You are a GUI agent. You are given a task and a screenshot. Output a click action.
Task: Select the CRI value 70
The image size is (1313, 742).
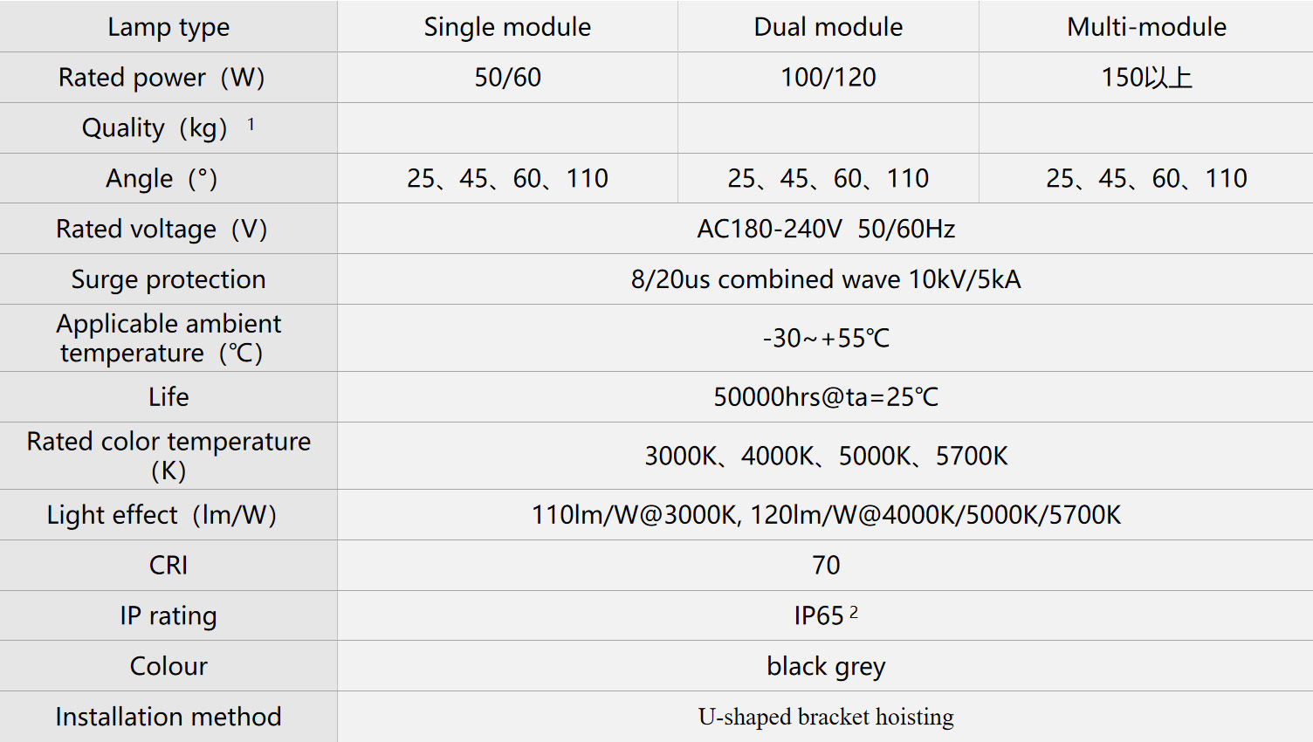tap(826, 565)
